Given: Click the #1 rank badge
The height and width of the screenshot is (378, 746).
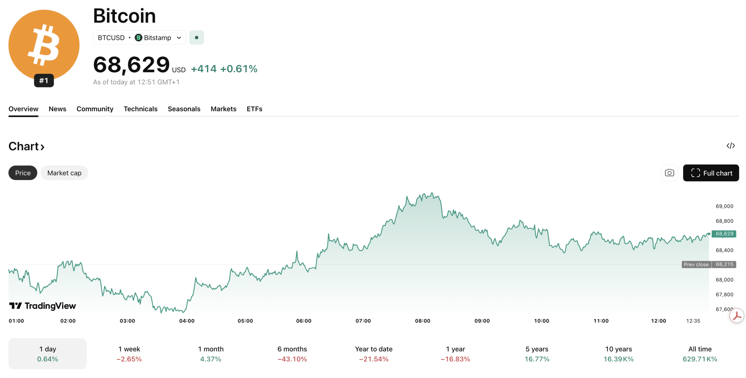Looking at the screenshot, I should coord(44,80).
